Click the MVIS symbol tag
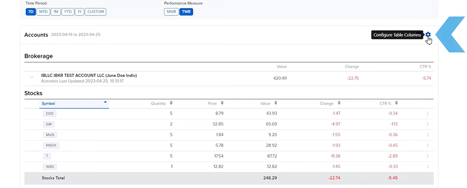The width and height of the screenshot is (467, 188). coord(50,135)
